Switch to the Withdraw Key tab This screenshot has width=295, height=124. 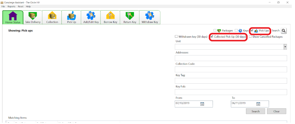tap(150, 17)
